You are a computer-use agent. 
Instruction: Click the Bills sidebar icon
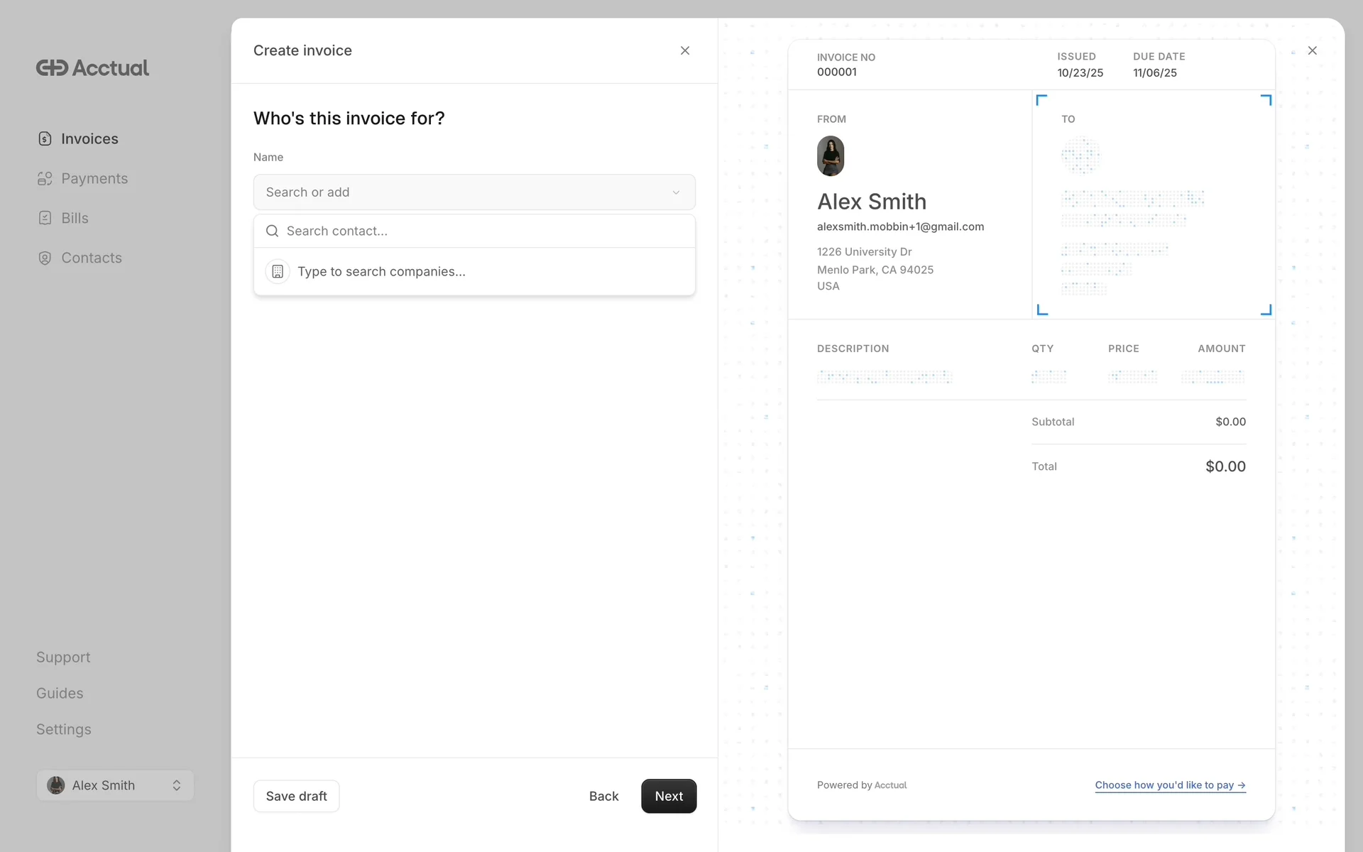pyautogui.click(x=45, y=218)
